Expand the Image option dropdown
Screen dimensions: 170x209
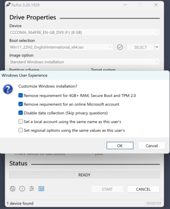pyautogui.click(x=84, y=62)
